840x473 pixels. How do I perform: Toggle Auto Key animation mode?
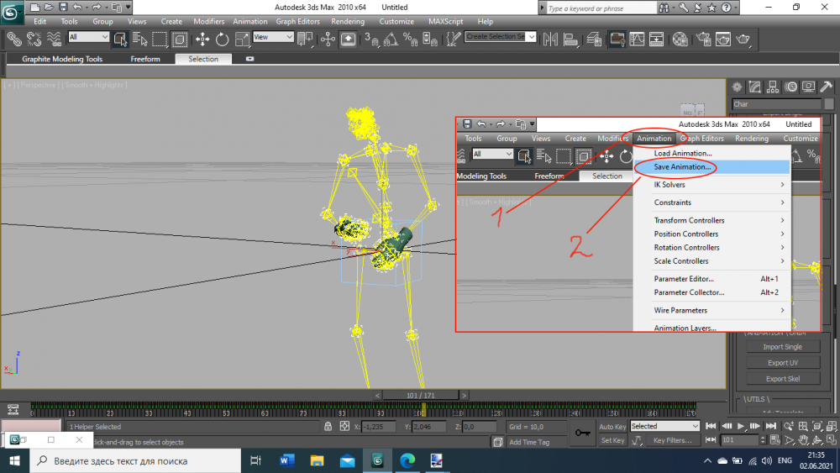pos(612,426)
